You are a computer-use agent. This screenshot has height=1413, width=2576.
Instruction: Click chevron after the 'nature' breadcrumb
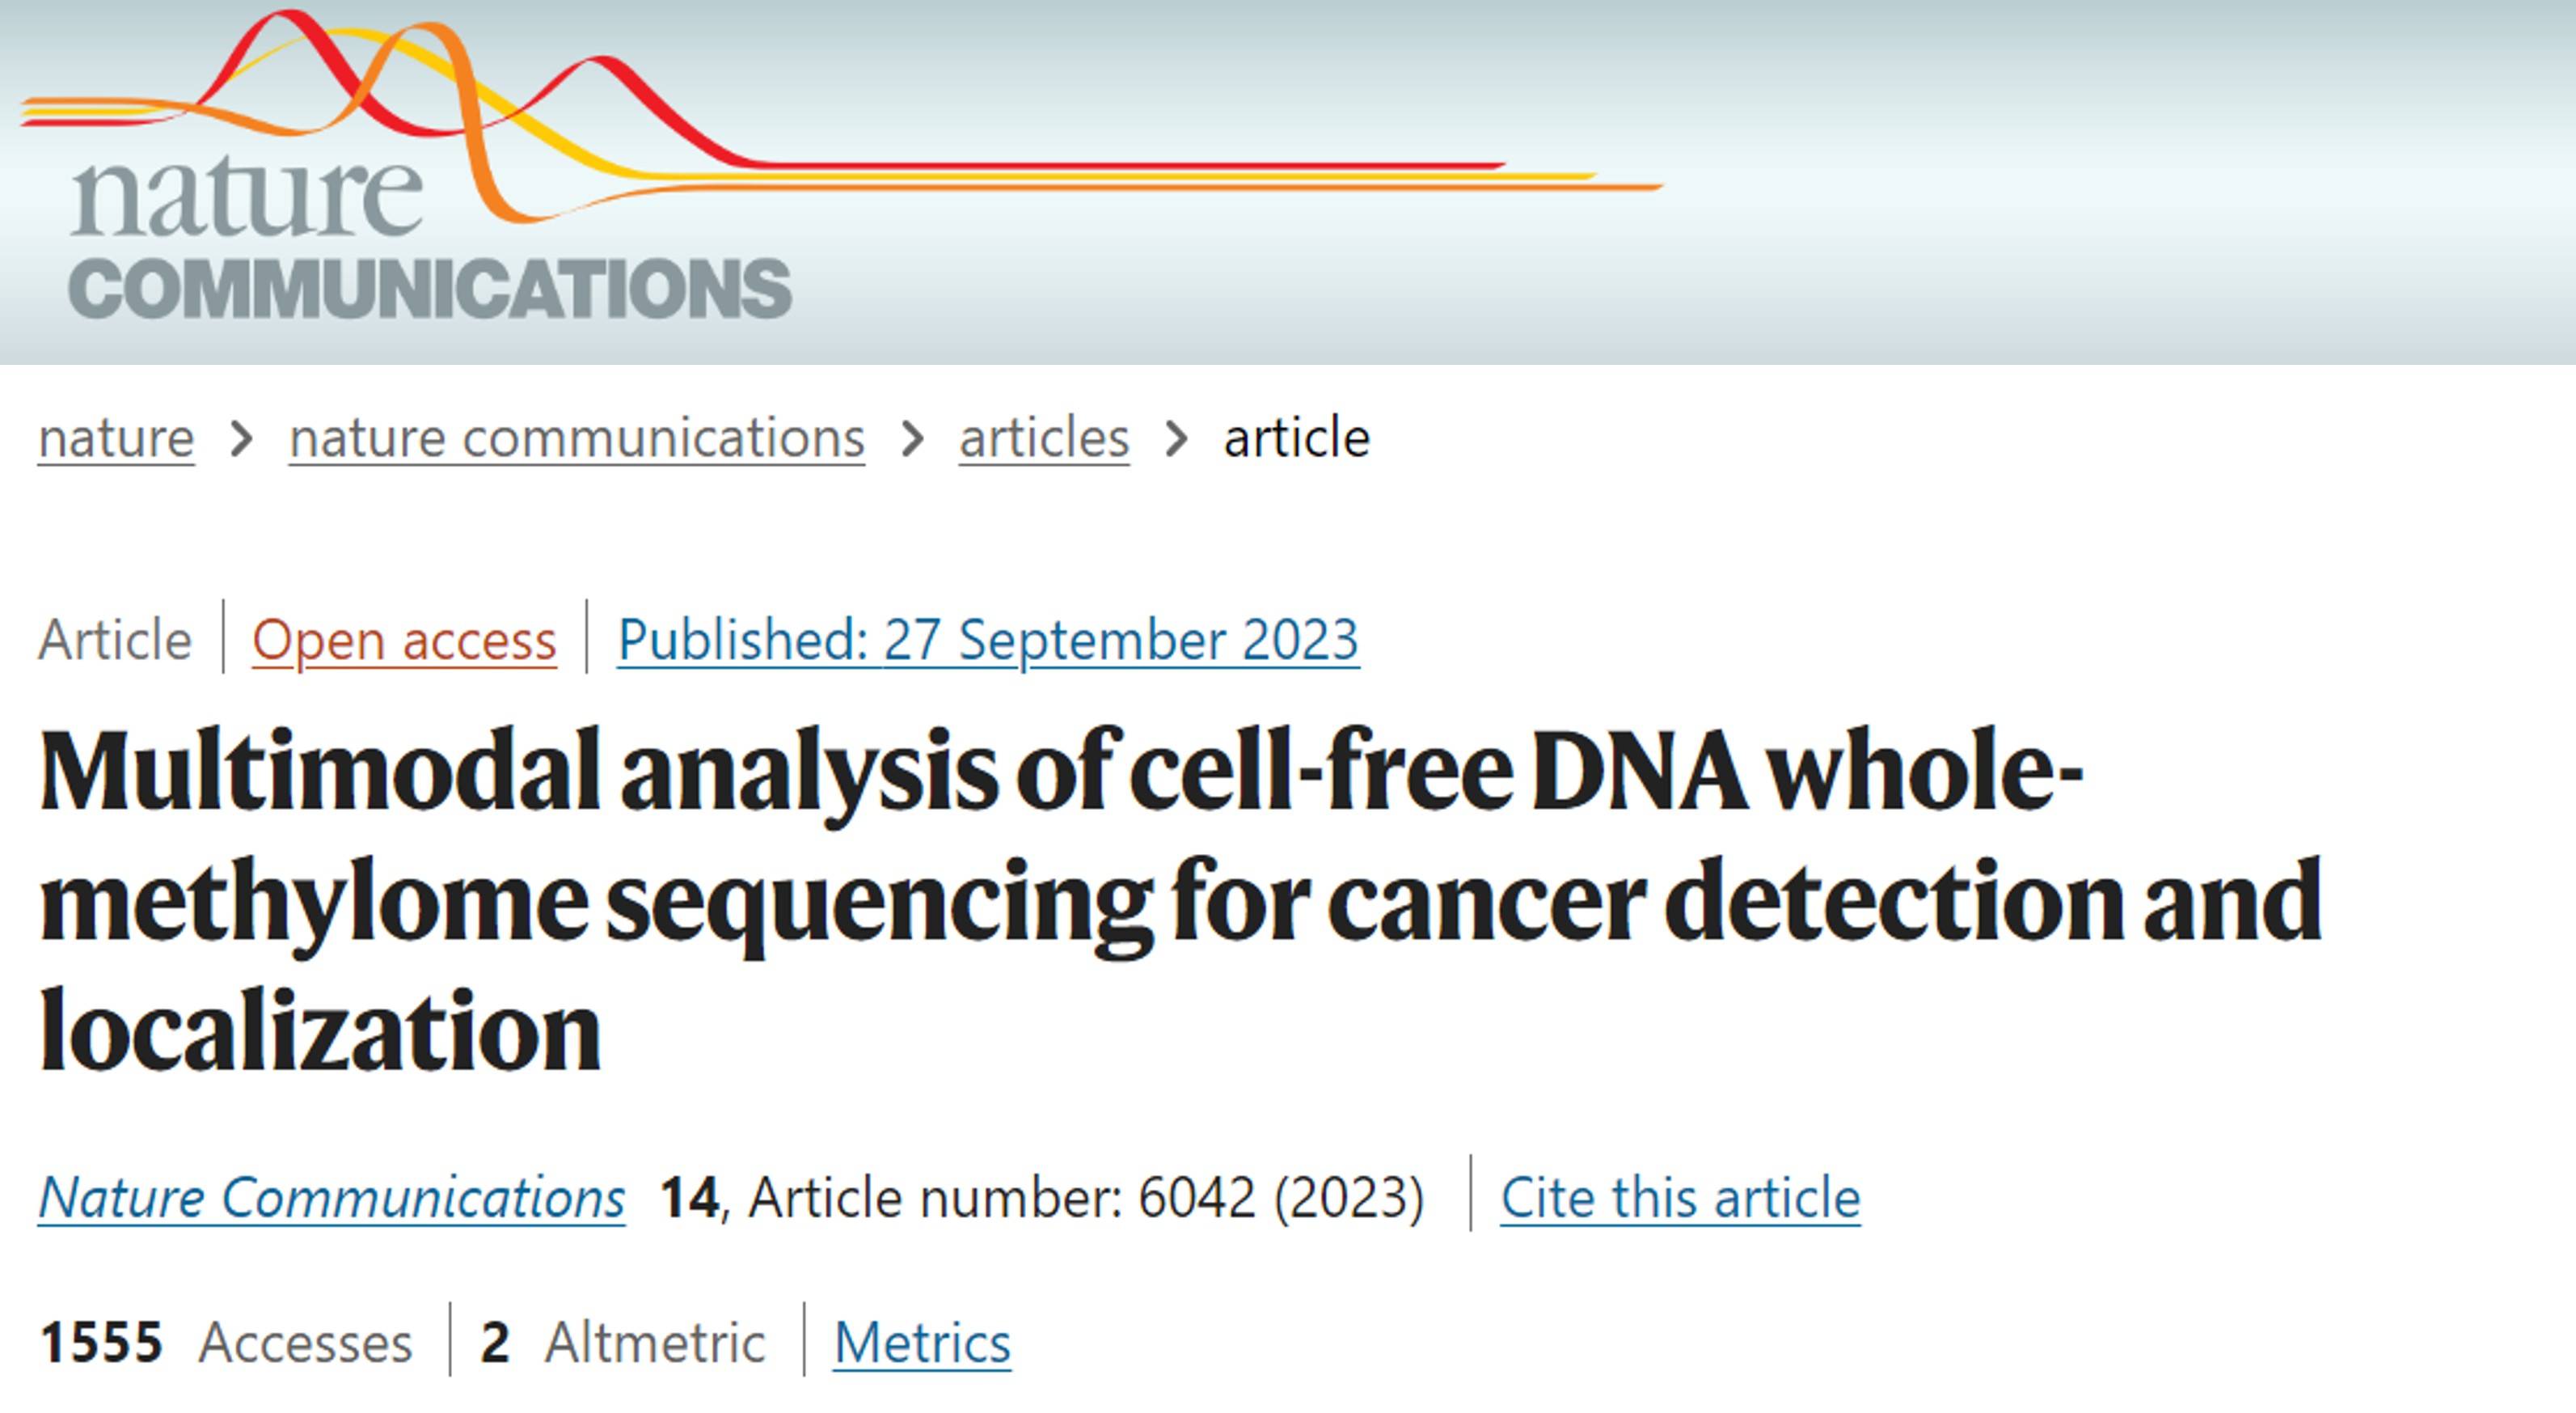tap(241, 439)
